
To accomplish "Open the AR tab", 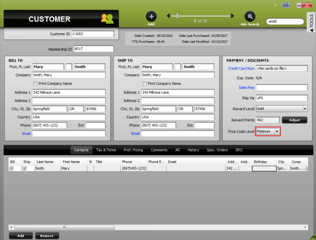I will [177, 150].
